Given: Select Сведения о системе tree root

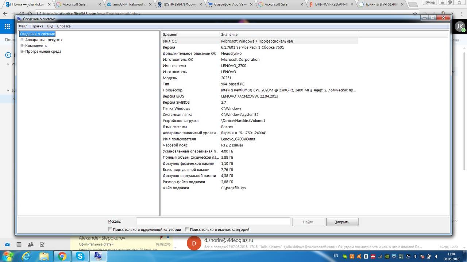Looking at the screenshot, I should tap(37, 34).
